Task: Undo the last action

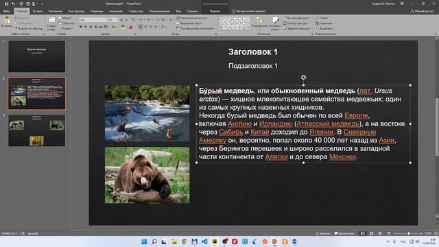Action: (13, 3)
